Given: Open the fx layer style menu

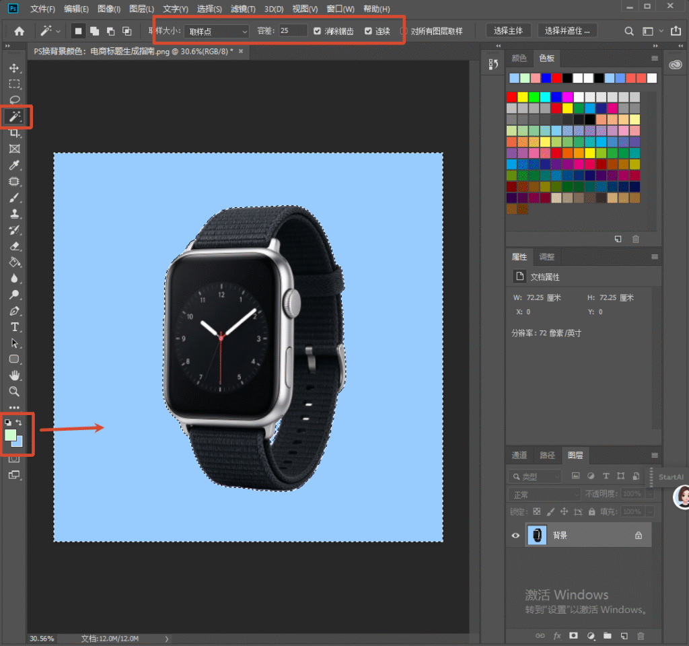Looking at the screenshot, I should 557,636.
